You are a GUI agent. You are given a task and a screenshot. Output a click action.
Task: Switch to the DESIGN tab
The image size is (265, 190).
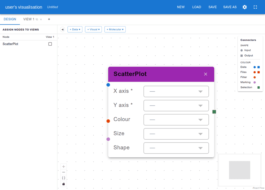pos(10,19)
